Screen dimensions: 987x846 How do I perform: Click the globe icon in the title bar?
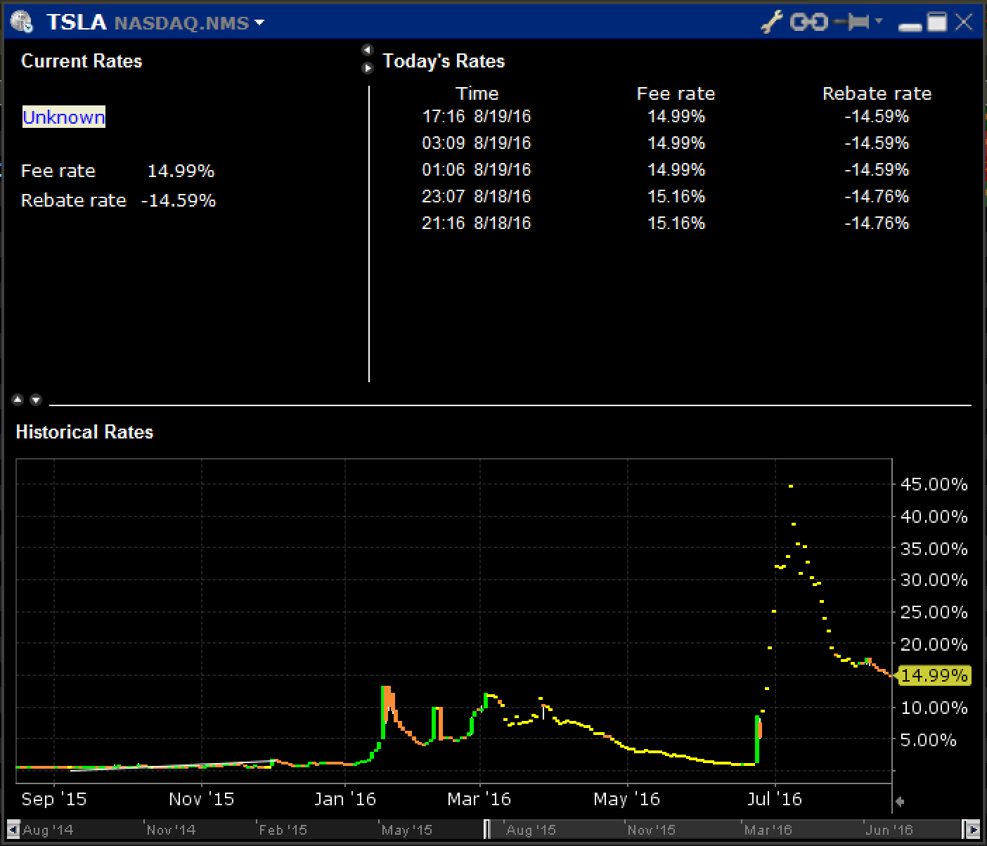(x=22, y=22)
